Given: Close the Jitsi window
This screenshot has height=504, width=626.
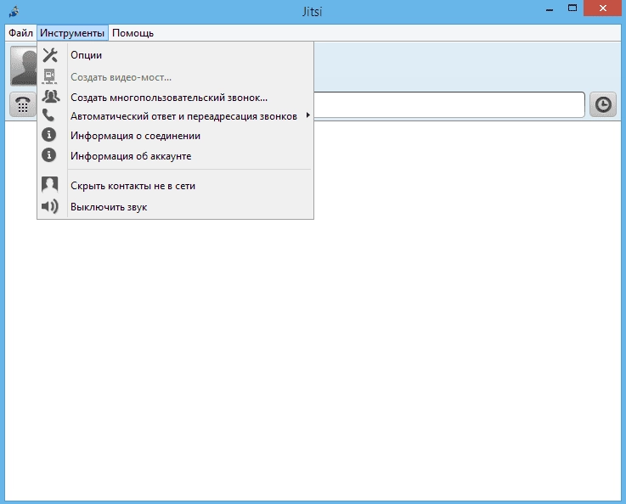Looking at the screenshot, I should click(602, 8).
